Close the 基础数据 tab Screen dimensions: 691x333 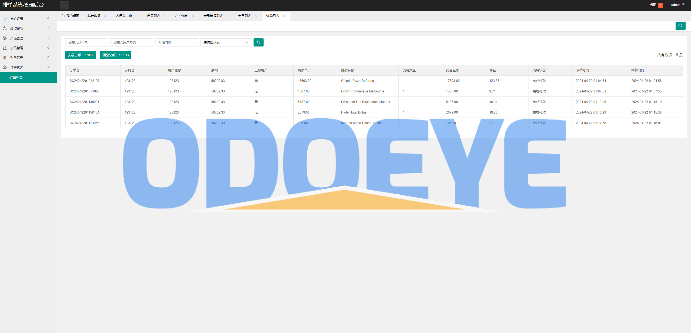tap(105, 16)
